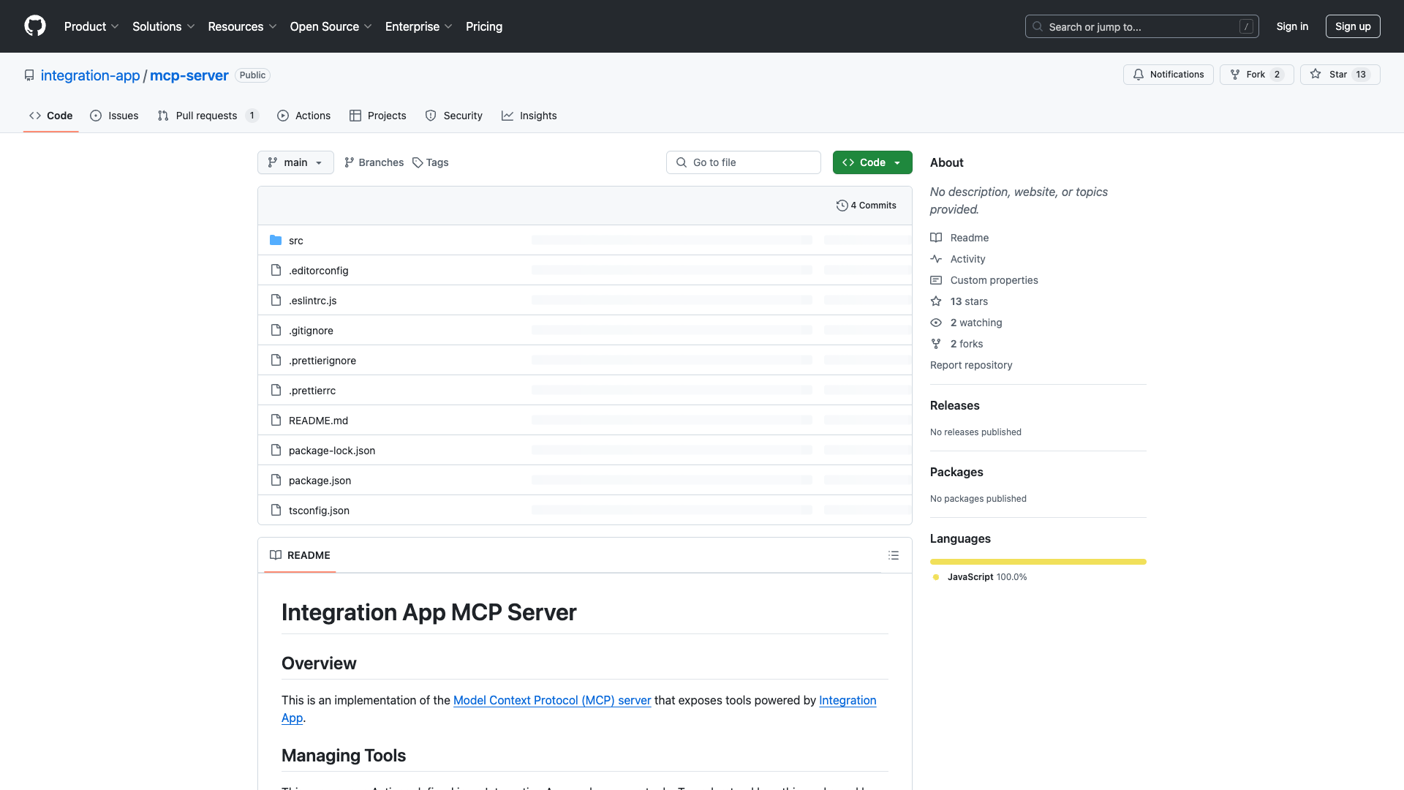Click the Sign up button
Screen dimensions: 1404x790
point(1353,26)
